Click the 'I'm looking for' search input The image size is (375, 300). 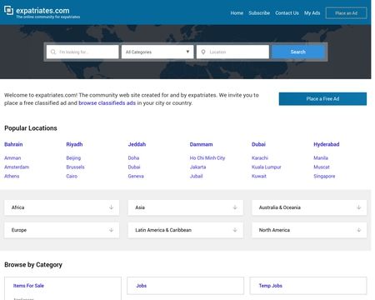pos(82,52)
